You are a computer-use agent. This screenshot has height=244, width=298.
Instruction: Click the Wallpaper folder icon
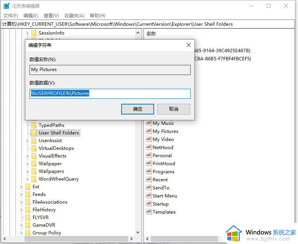tap(34, 164)
